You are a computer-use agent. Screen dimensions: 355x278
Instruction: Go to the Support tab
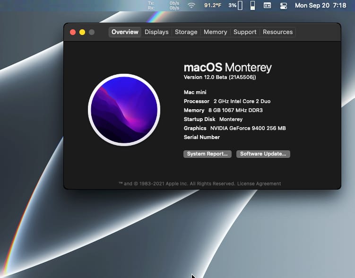click(x=245, y=32)
